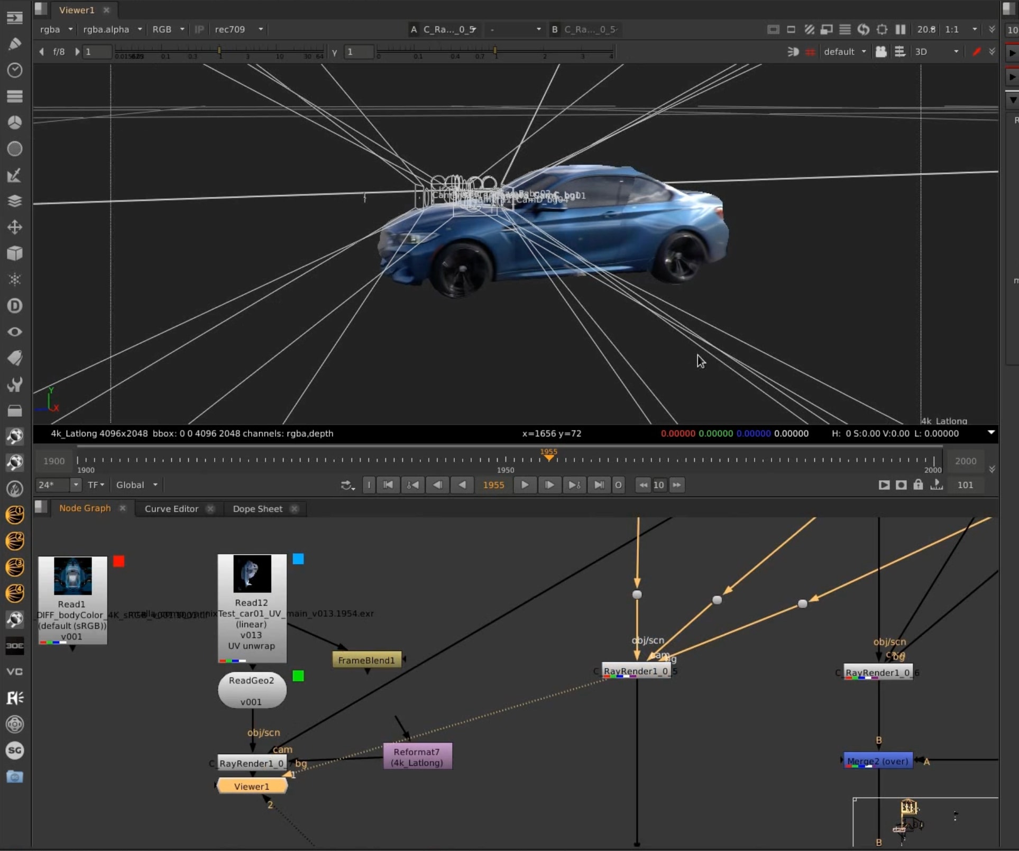
Task: Click the Deep nodes D icon
Action: click(15, 306)
